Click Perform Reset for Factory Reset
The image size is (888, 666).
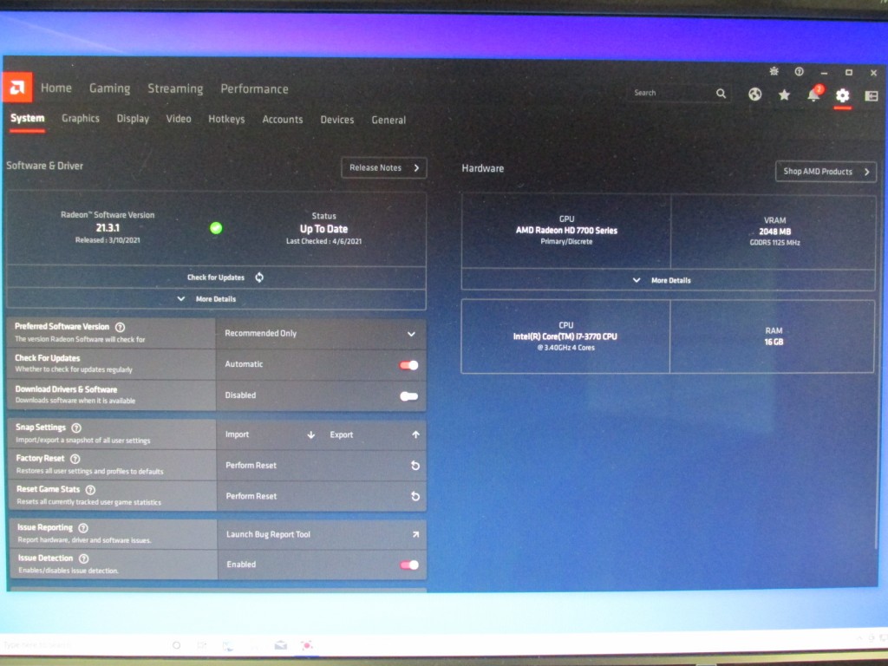click(322, 466)
